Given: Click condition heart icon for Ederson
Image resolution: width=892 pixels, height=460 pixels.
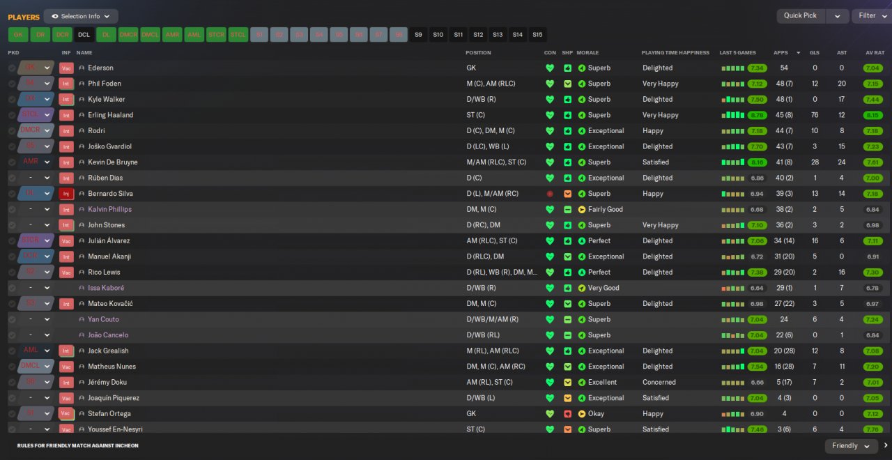Looking at the screenshot, I should 550,68.
